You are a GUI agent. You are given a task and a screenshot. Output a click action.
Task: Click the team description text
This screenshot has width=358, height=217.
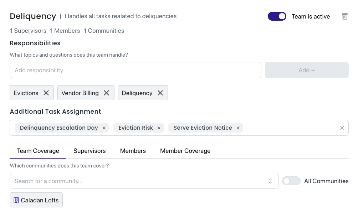click(121, 16)
